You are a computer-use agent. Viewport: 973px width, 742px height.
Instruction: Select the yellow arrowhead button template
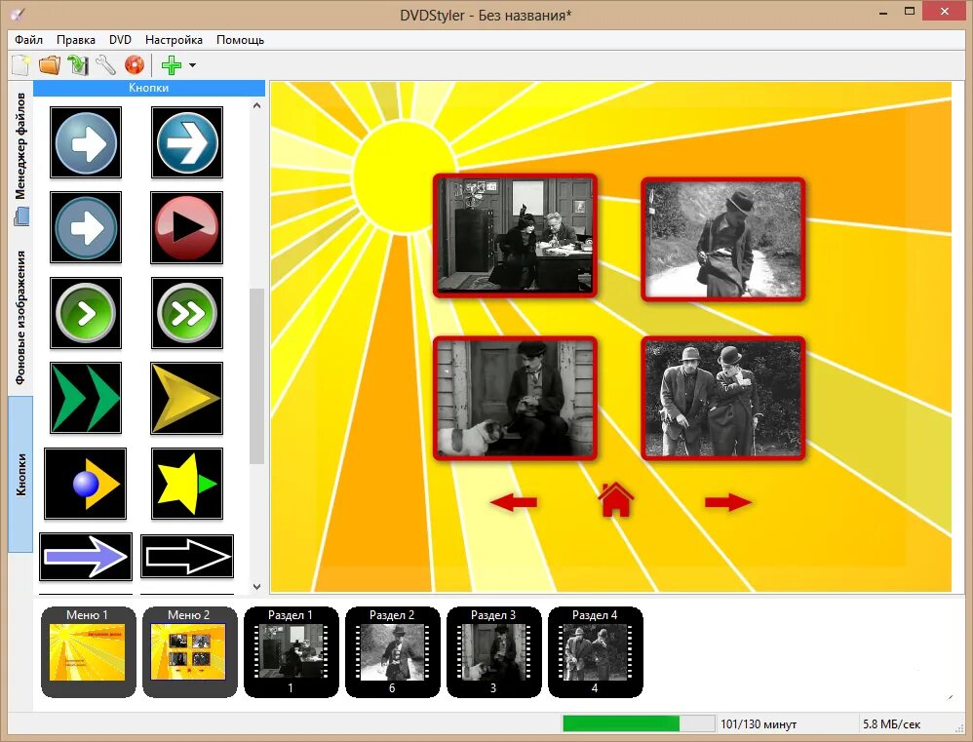(x=187, y=398)
